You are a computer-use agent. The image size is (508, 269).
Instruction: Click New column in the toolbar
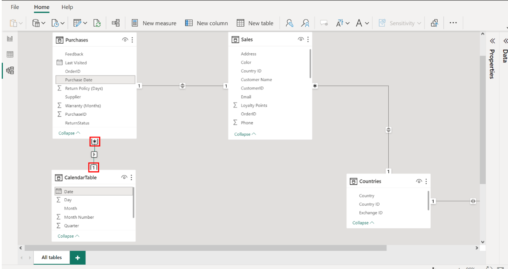[x=207, y=23]
